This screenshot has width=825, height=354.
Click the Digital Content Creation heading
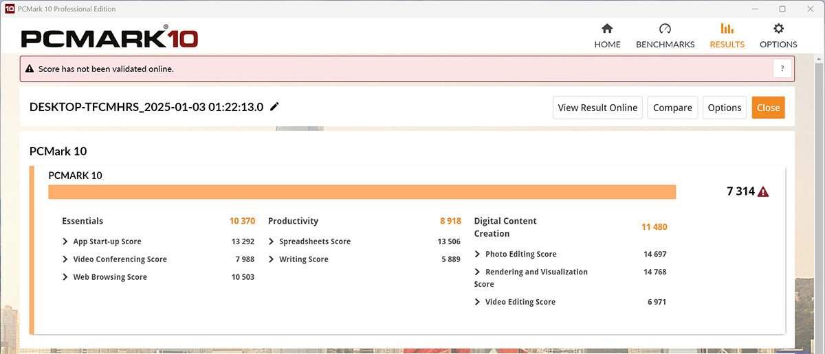pos(505,227)
